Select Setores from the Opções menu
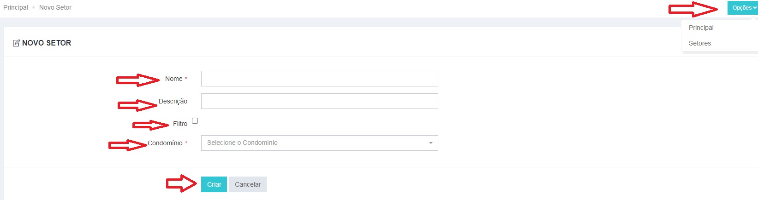The image size is (758, 200). click(x=699, y=43)
